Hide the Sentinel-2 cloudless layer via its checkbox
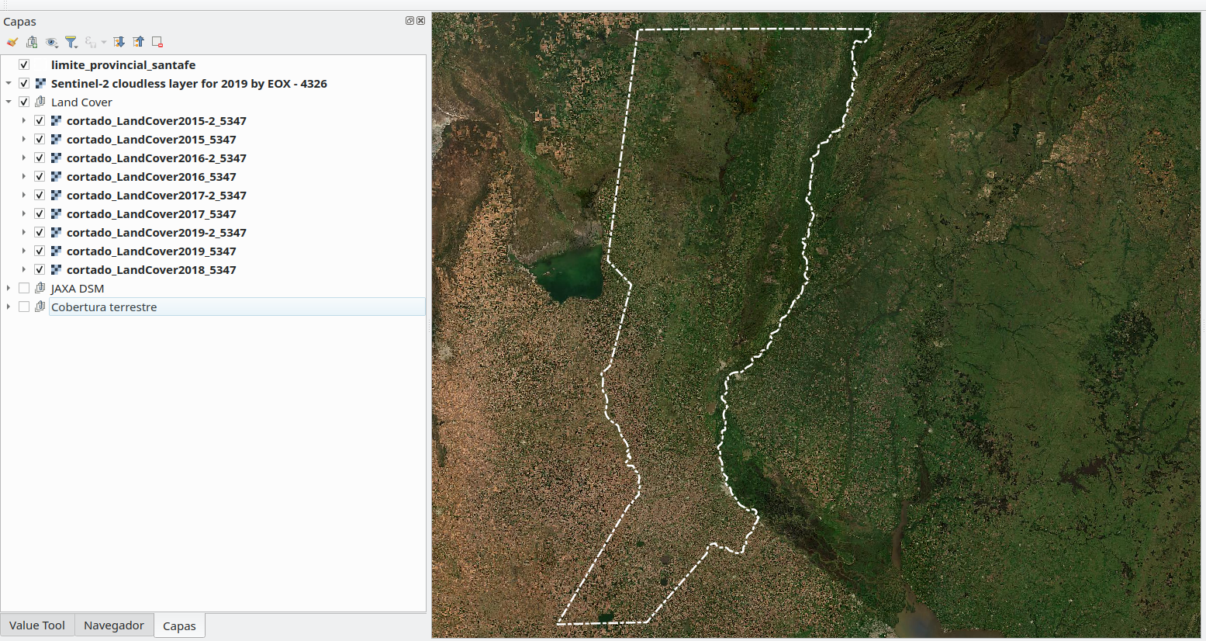Viewport: 1206px width, 641px height. point(24,84)
